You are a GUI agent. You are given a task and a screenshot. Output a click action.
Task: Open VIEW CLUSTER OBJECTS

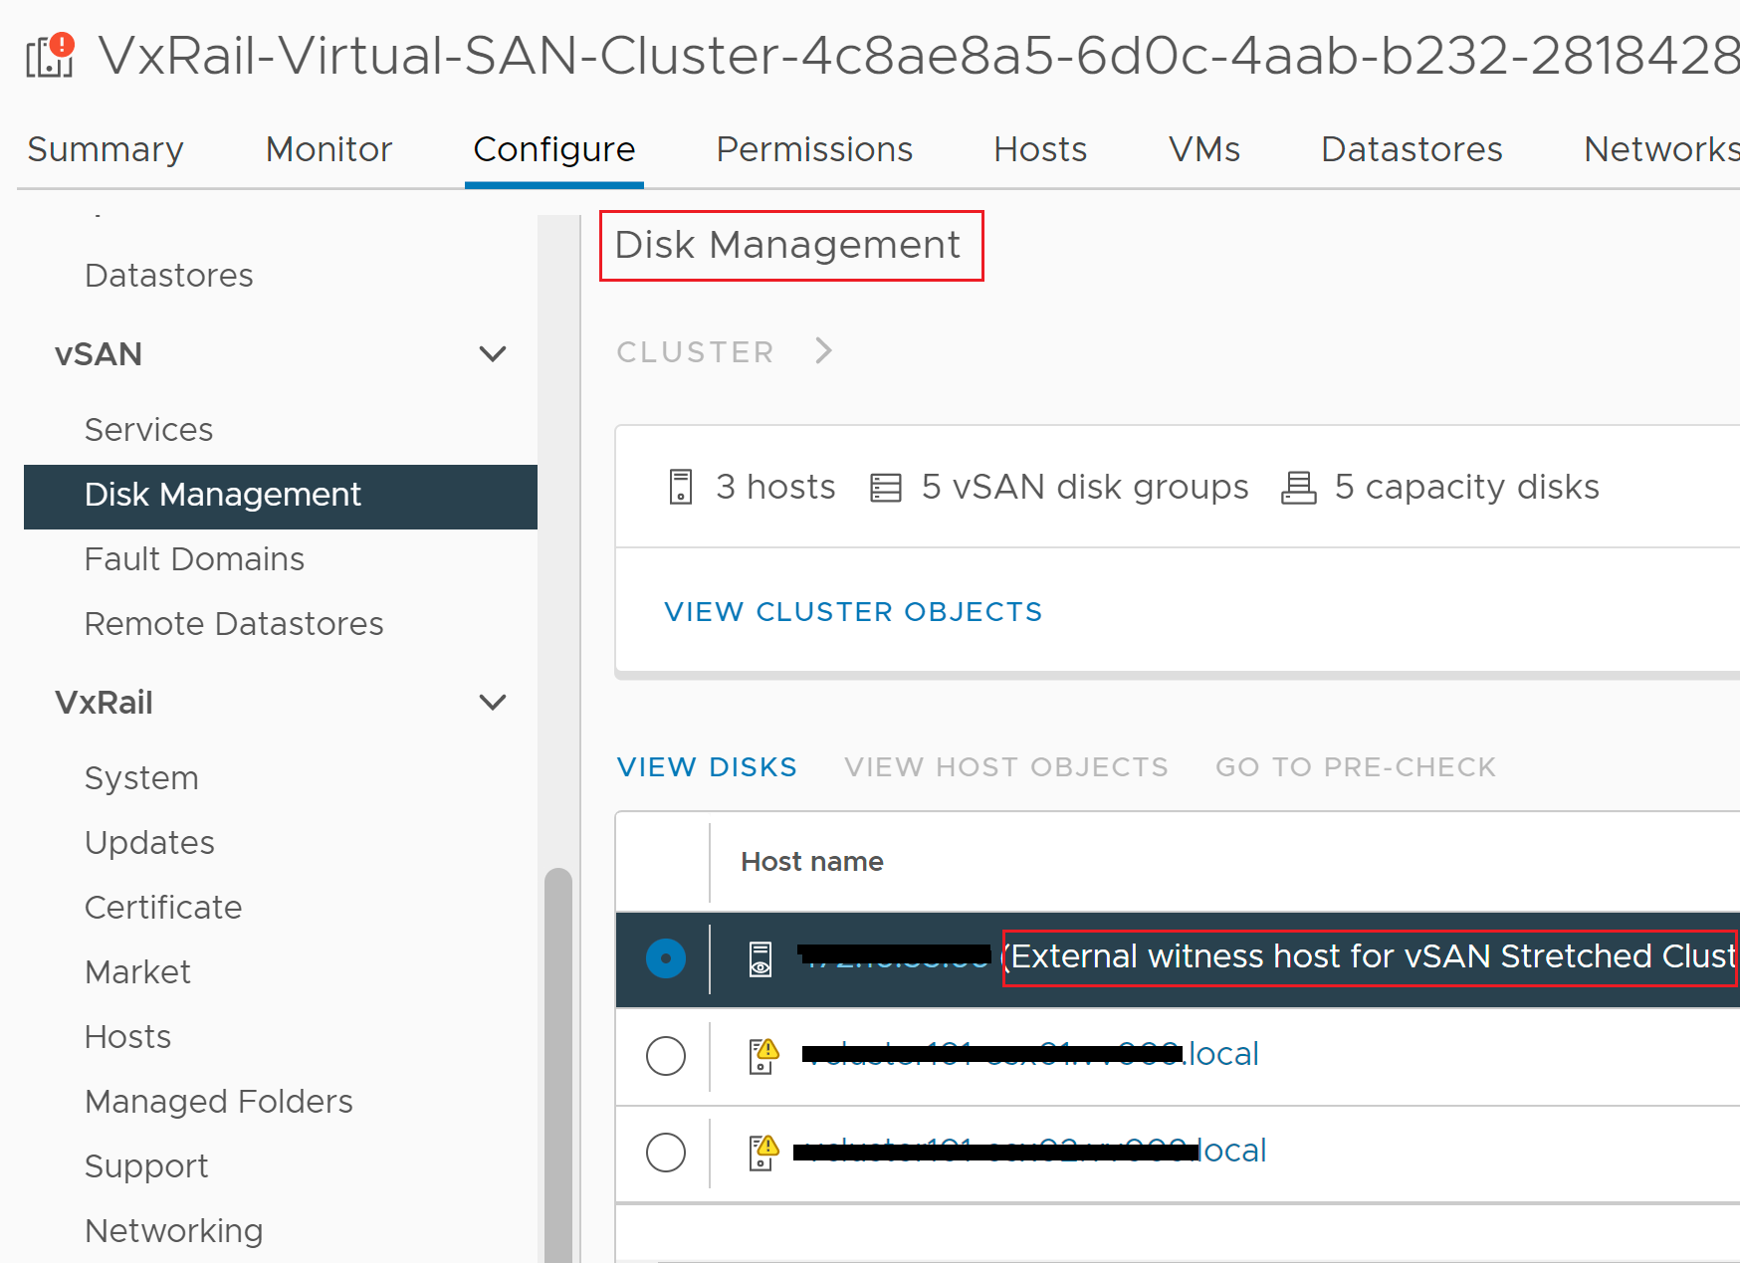point(853,611)
